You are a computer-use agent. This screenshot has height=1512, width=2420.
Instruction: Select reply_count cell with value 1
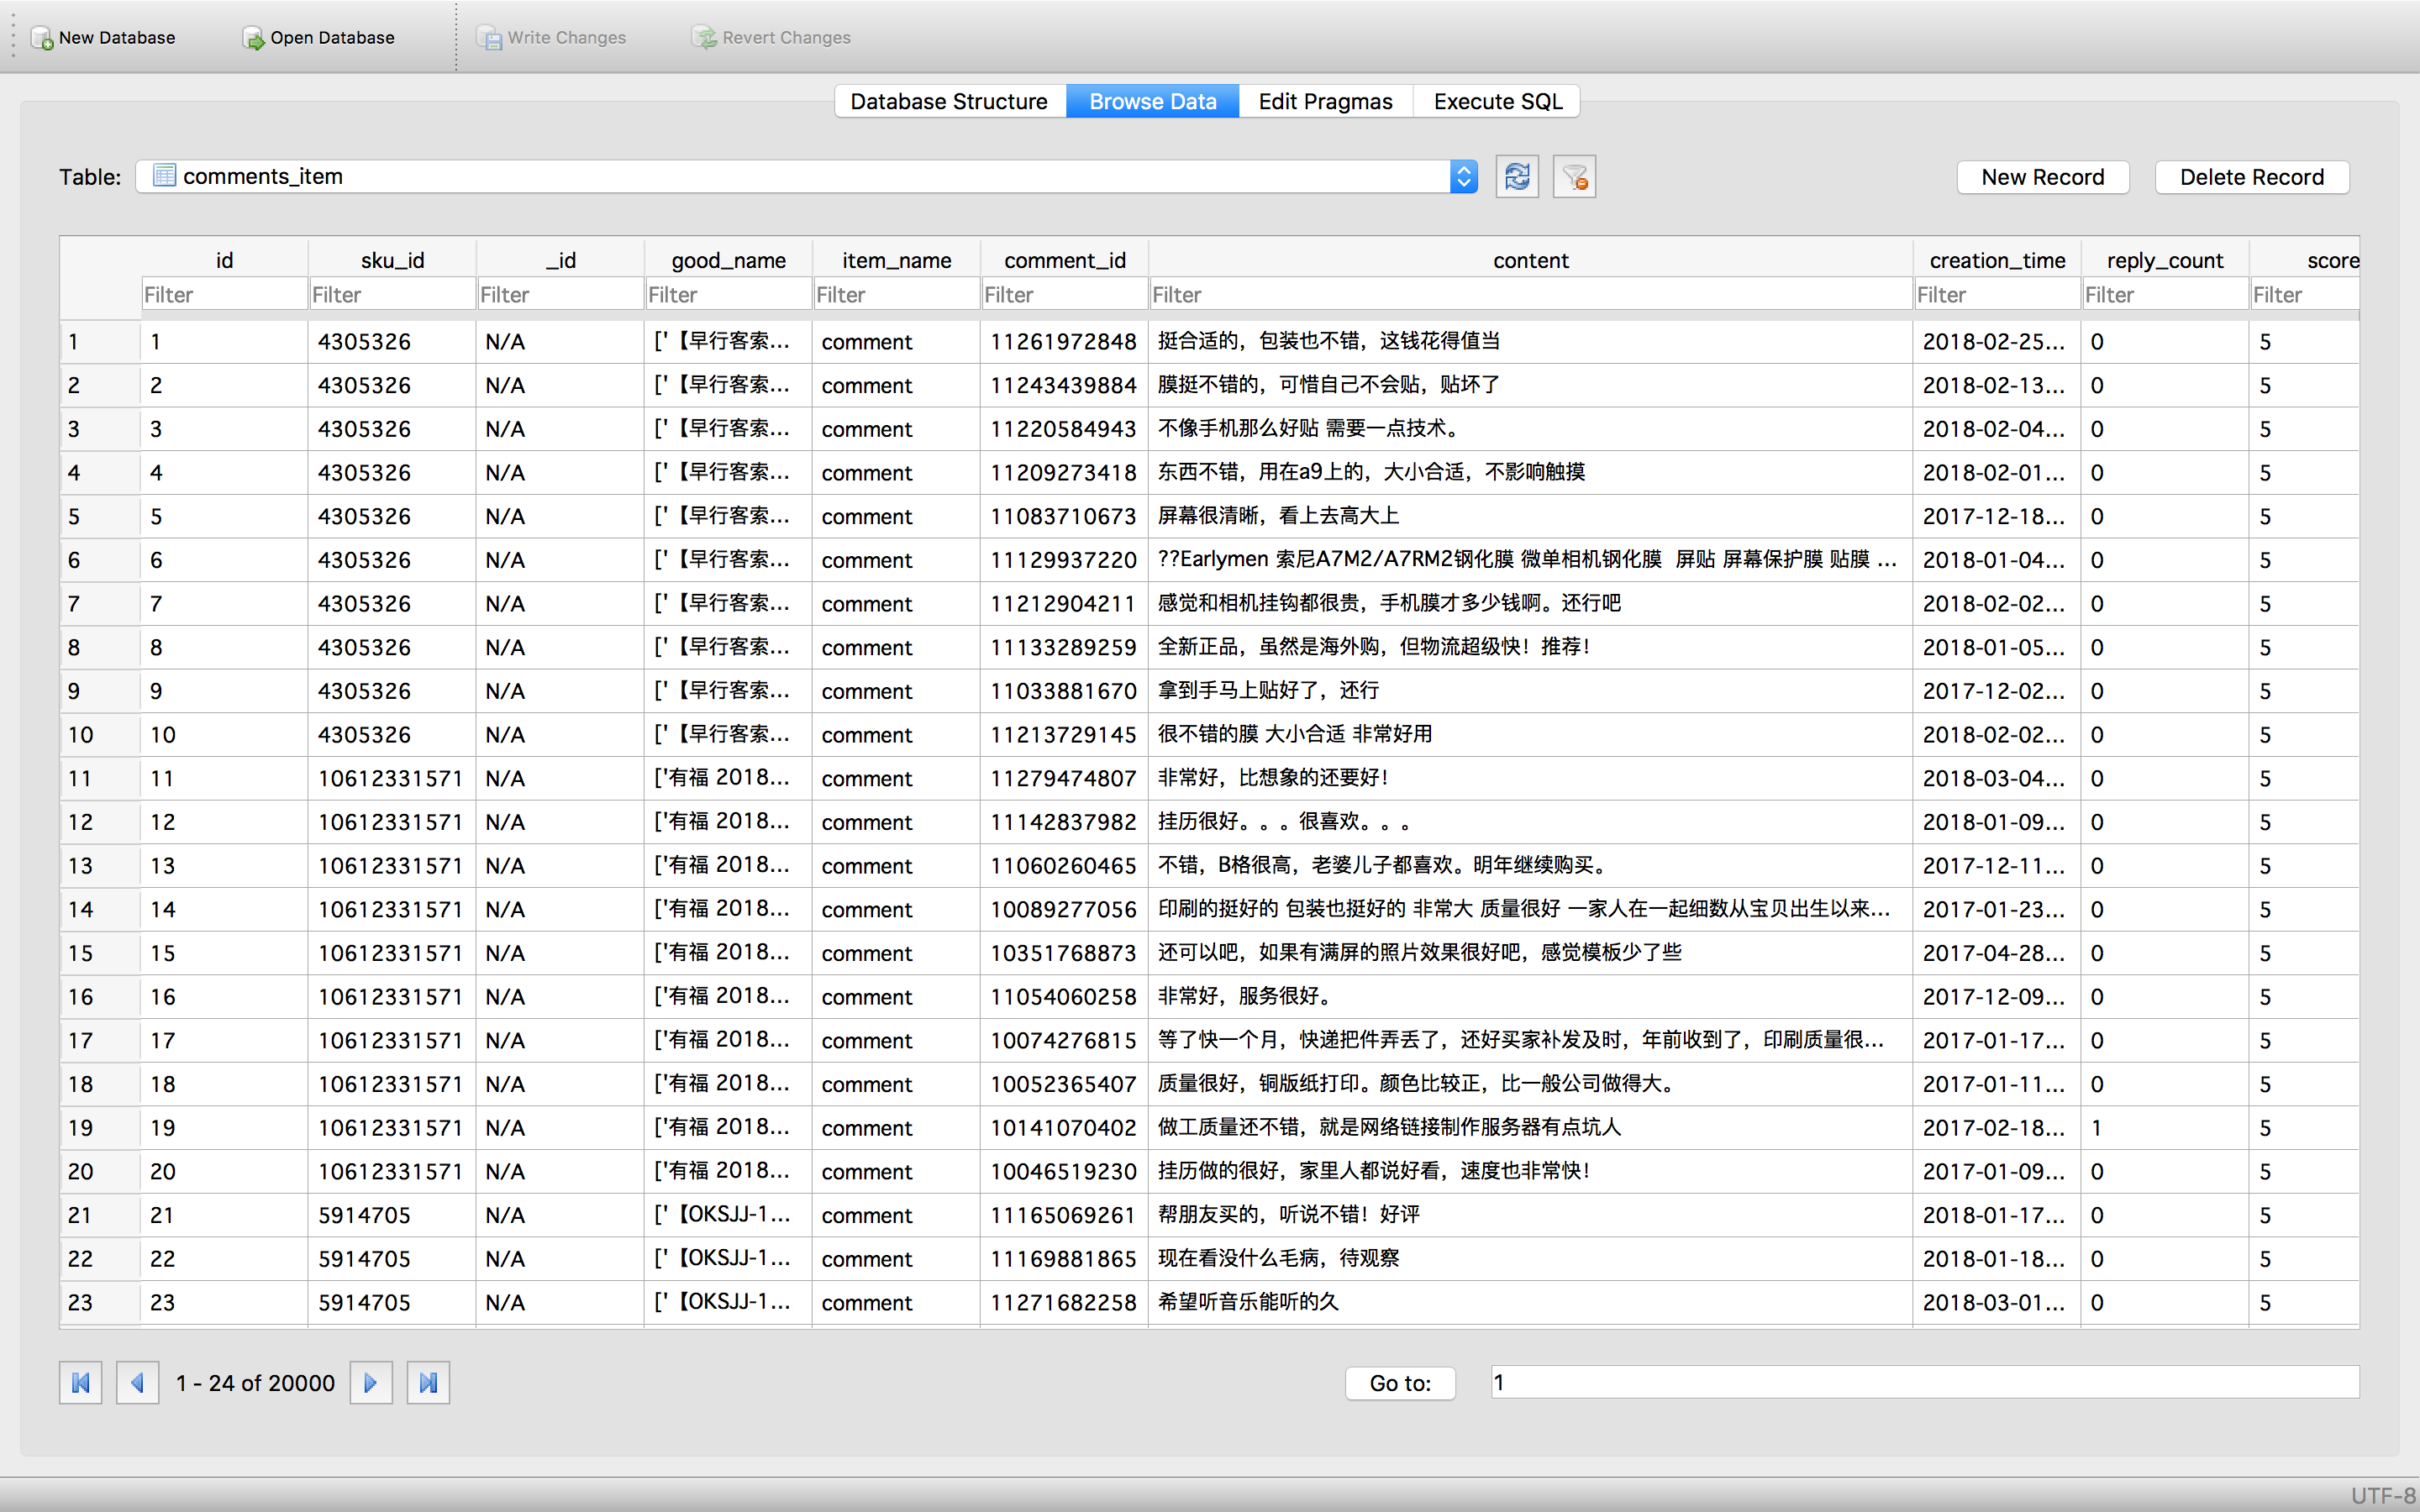point(2165,1127)
